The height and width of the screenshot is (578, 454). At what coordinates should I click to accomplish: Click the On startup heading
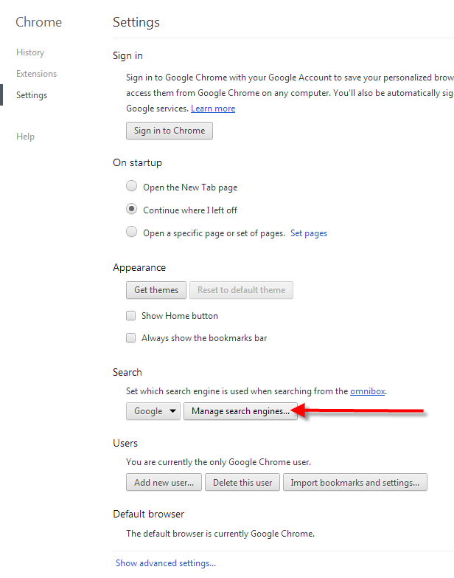(138, 162)
